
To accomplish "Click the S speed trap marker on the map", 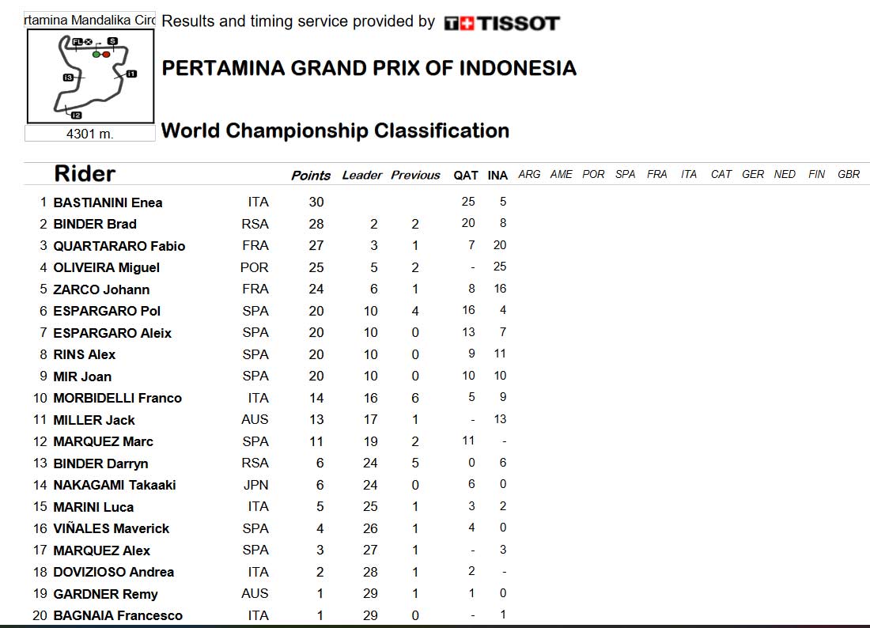I will click(112, 41).
